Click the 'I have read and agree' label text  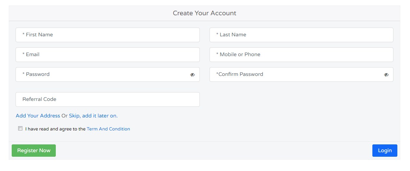click(55, 129)
